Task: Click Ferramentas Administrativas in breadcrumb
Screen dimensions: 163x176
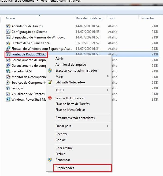Action: (61, 1)
